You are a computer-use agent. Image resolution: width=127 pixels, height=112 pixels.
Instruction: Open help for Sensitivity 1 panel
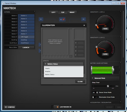120,11
